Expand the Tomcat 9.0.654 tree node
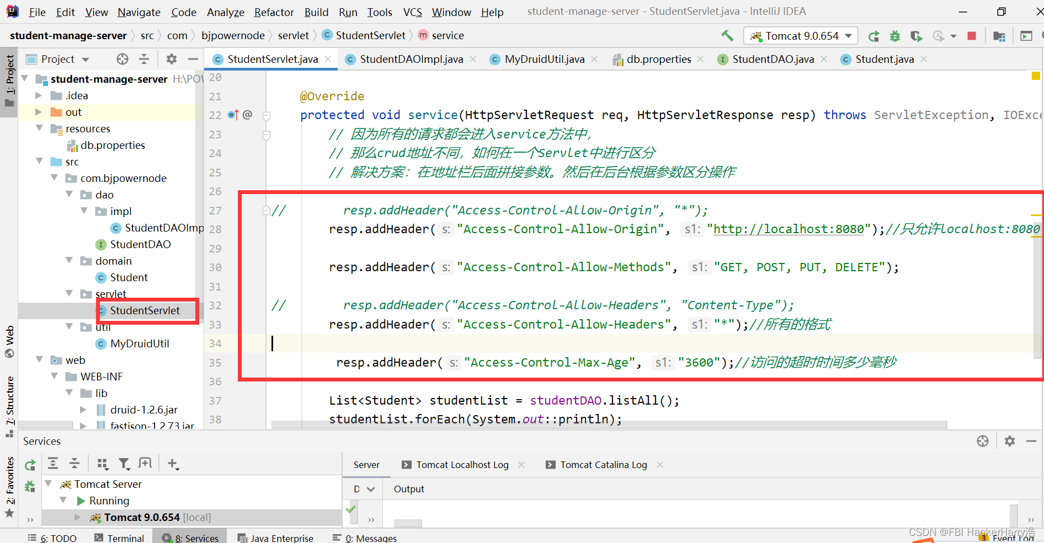 pos(77,517)
